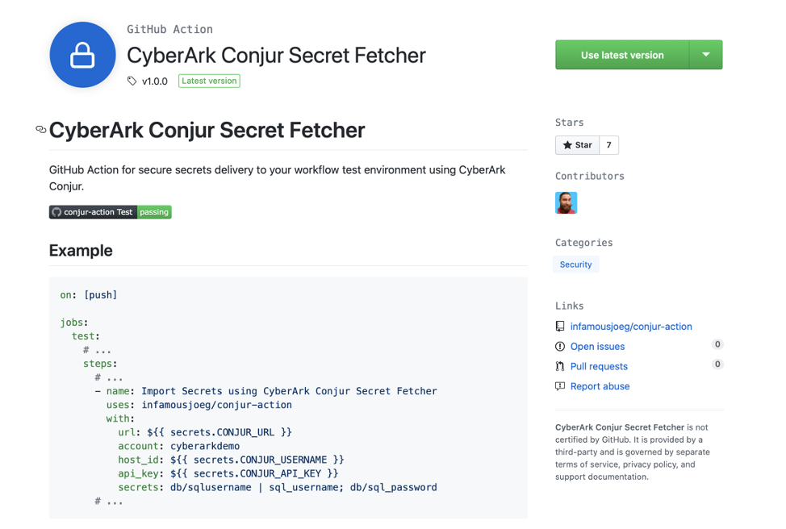Click the blue lock action logo
The height and width of the screenshot is (529, 786).
point(82,55)
